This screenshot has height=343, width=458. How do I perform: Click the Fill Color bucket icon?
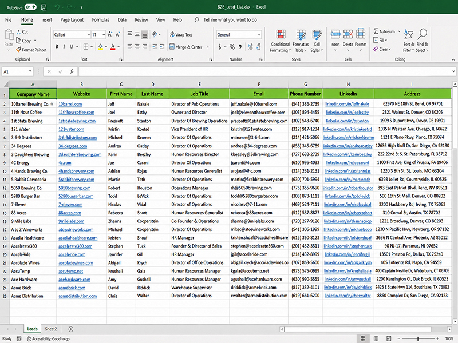coord(101,47)
